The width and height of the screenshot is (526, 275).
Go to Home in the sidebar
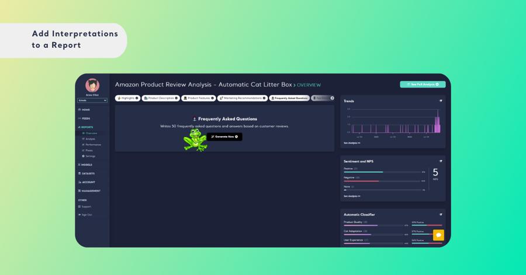(84, 110)
